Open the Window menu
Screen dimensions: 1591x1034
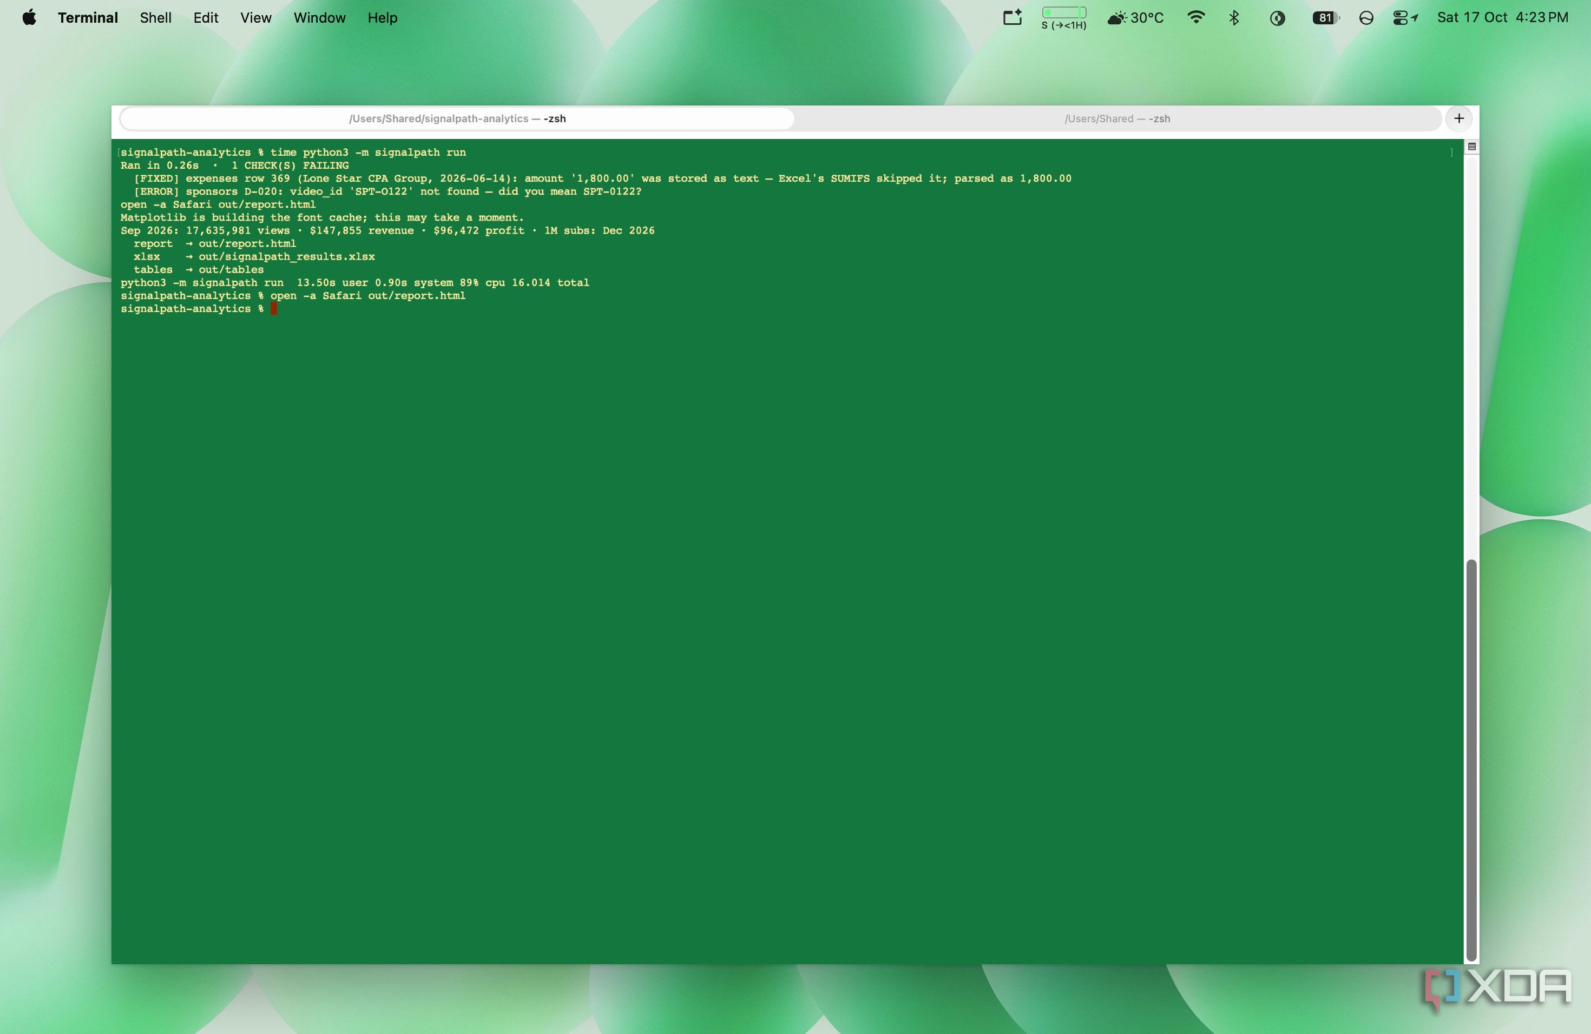(319, 17)
